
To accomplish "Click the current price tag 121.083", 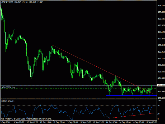I will (161, 85).
